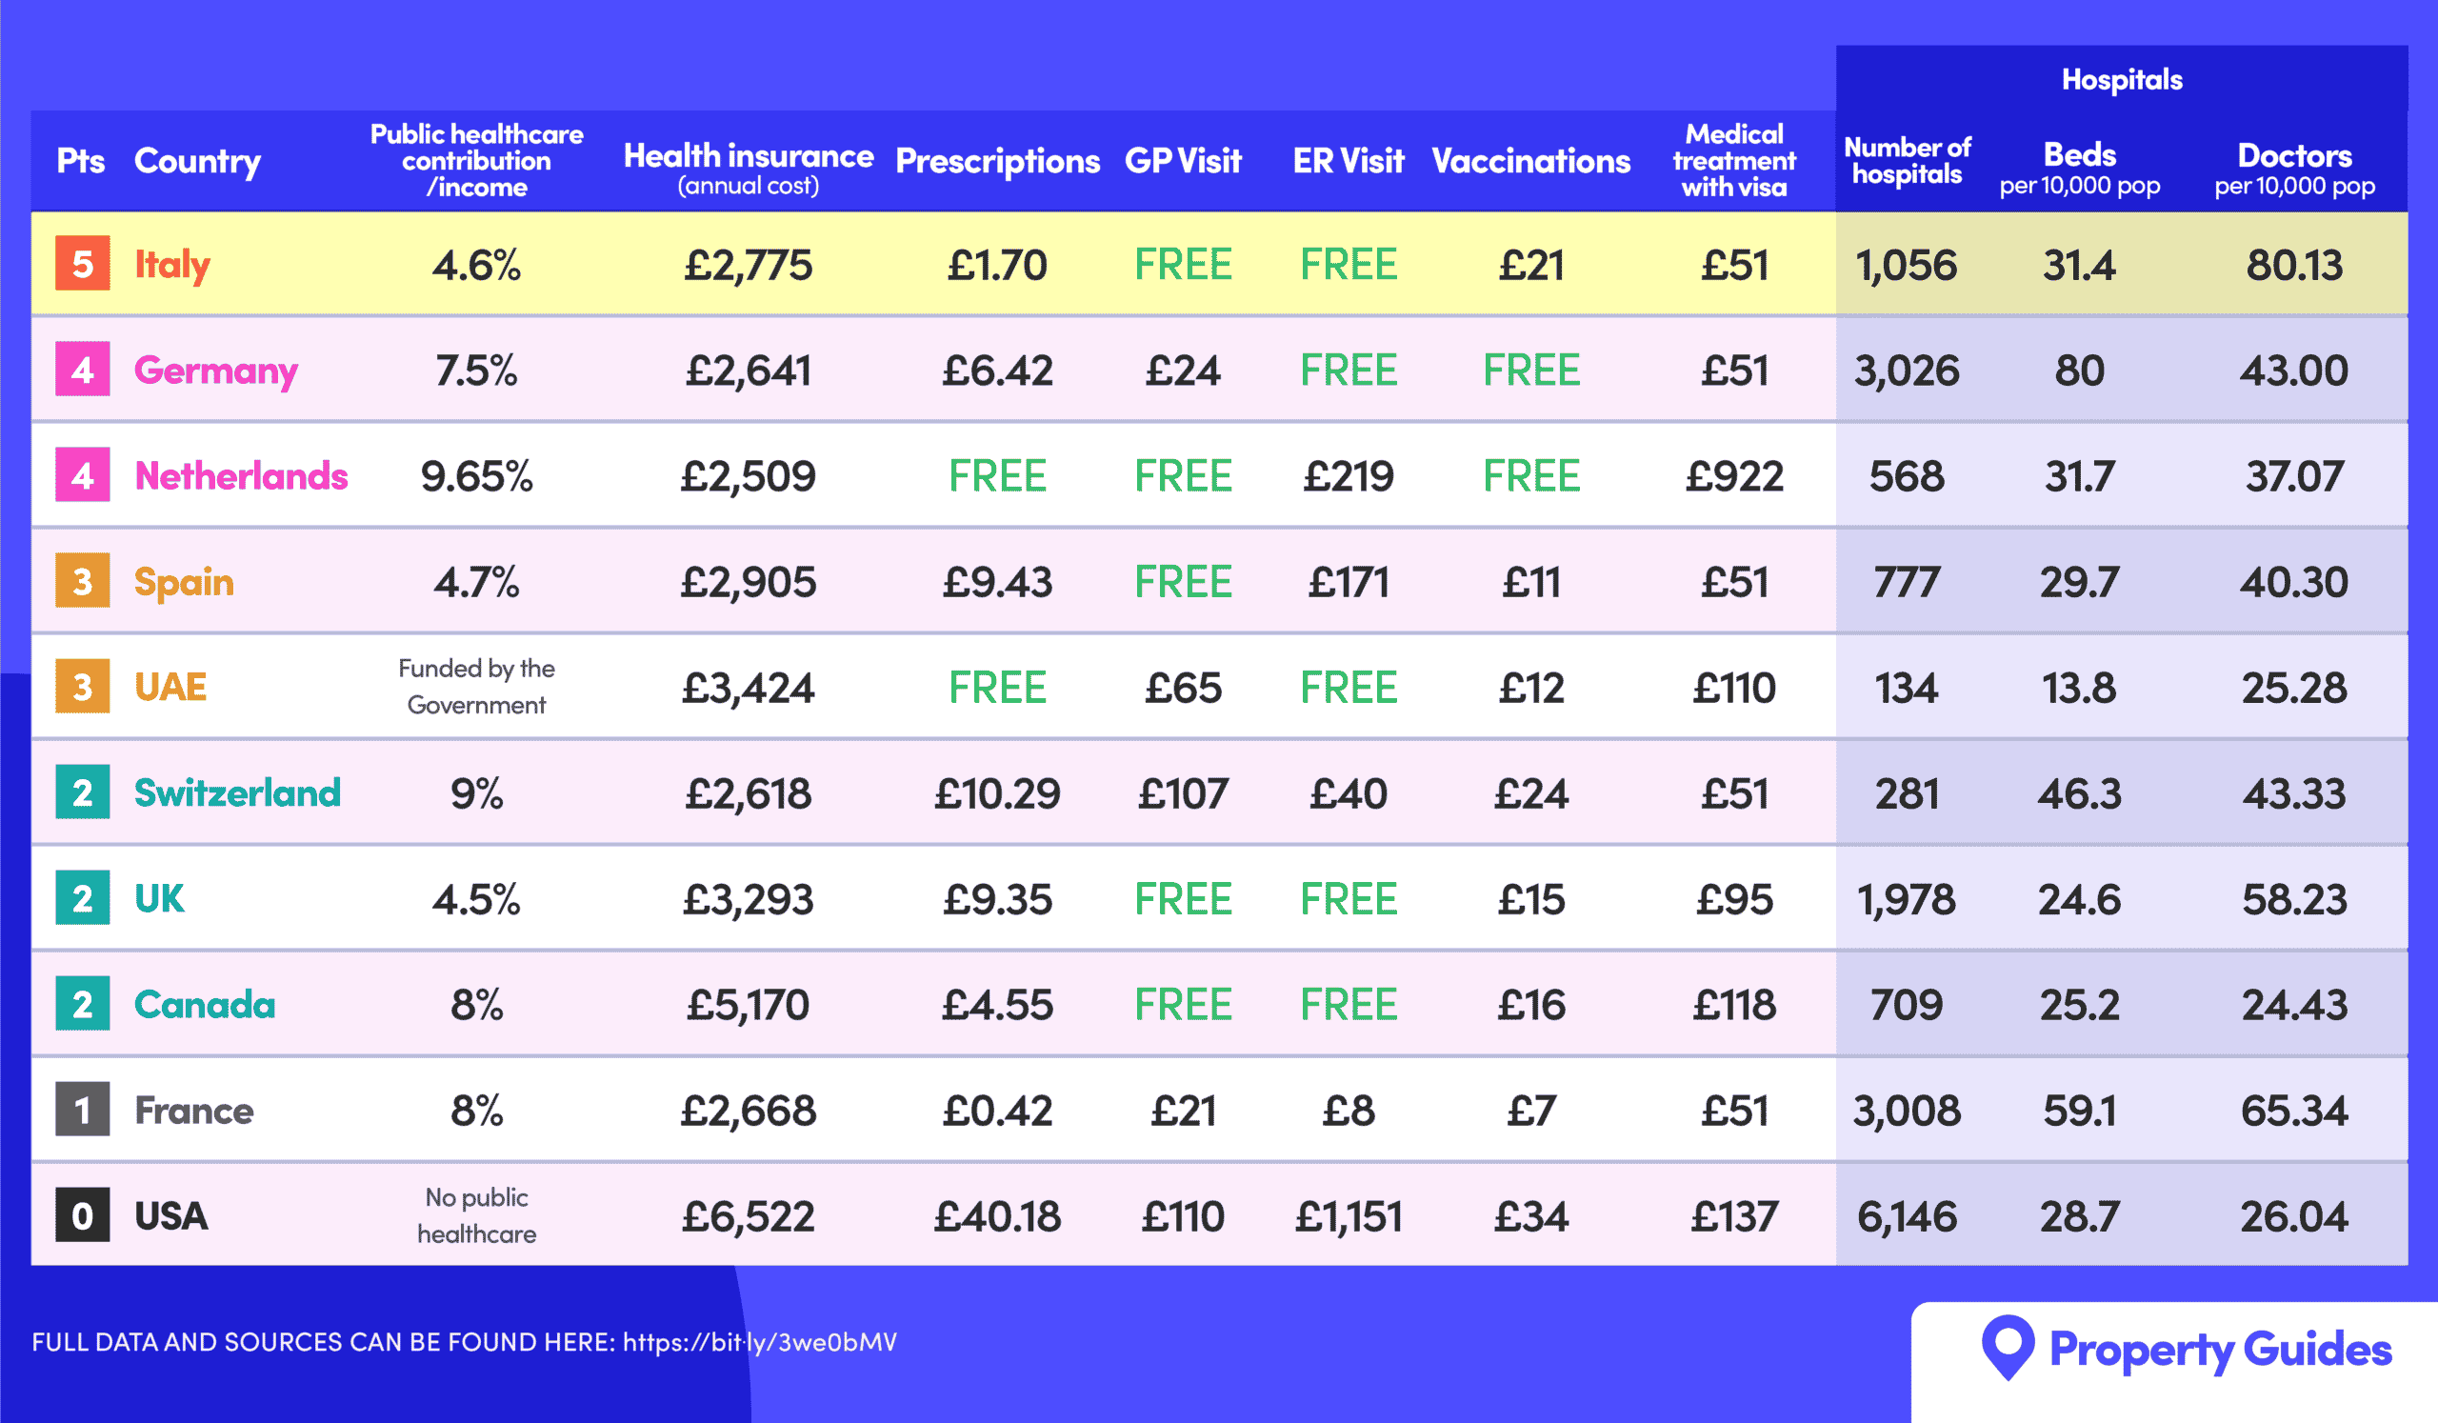Click Spain's orange 3 points badge
Viewport: 2438px width, 1423px height.
click(82, 580)
